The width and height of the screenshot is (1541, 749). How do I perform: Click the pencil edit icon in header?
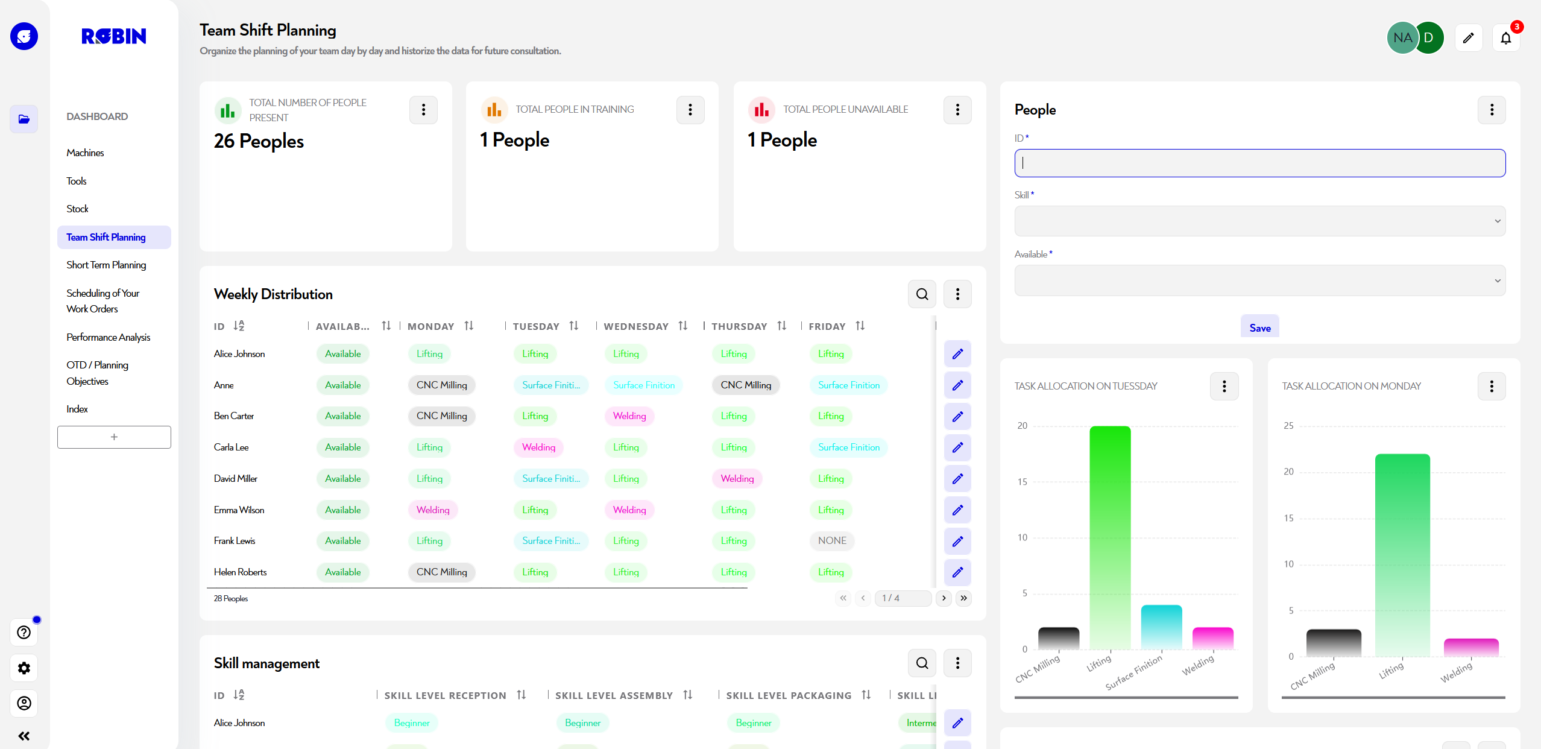coord(1468,39)
